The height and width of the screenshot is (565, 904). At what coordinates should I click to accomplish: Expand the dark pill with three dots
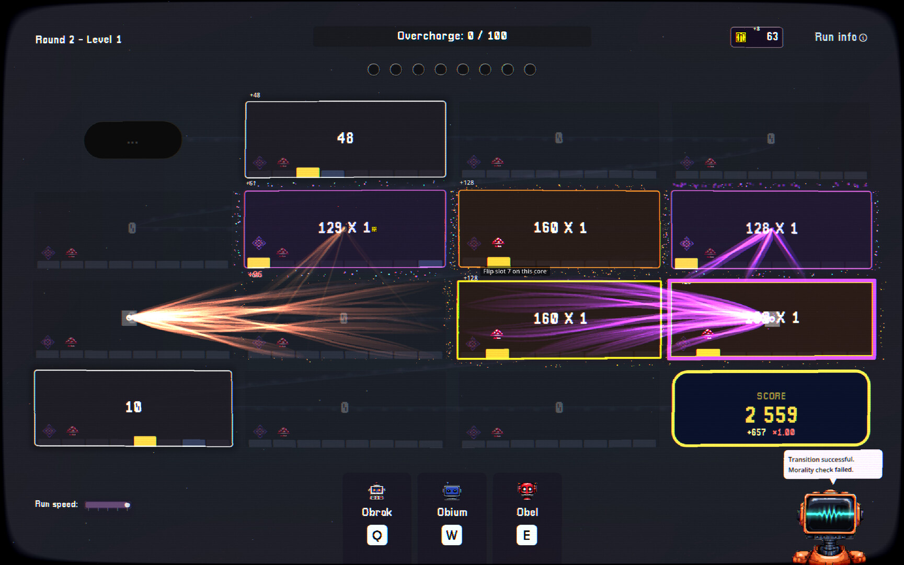coord(133,140)
